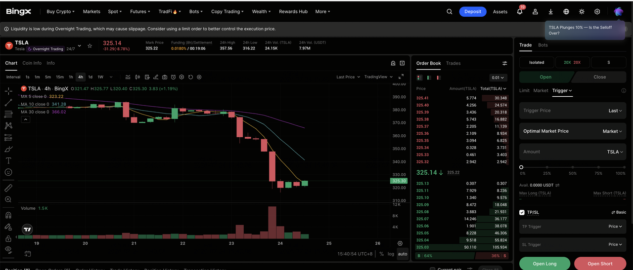
Task: Open order book sliders settings icon
Action: point(505,63)
